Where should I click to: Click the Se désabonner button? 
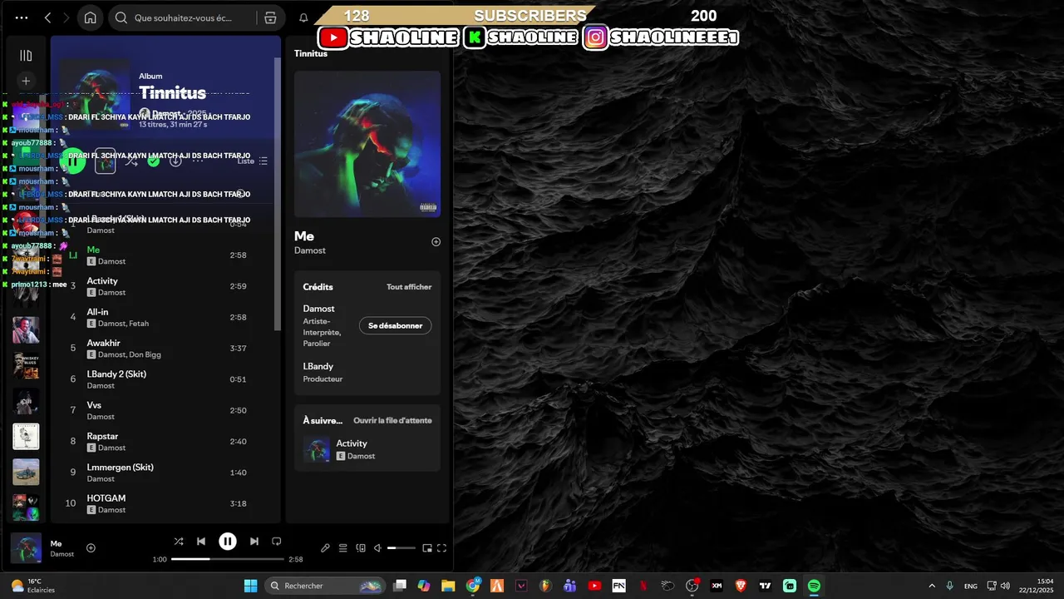coord(396,325)
